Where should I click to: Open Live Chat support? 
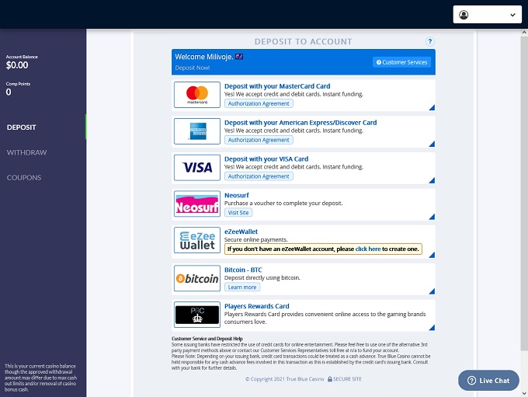(x=488, y=381)
